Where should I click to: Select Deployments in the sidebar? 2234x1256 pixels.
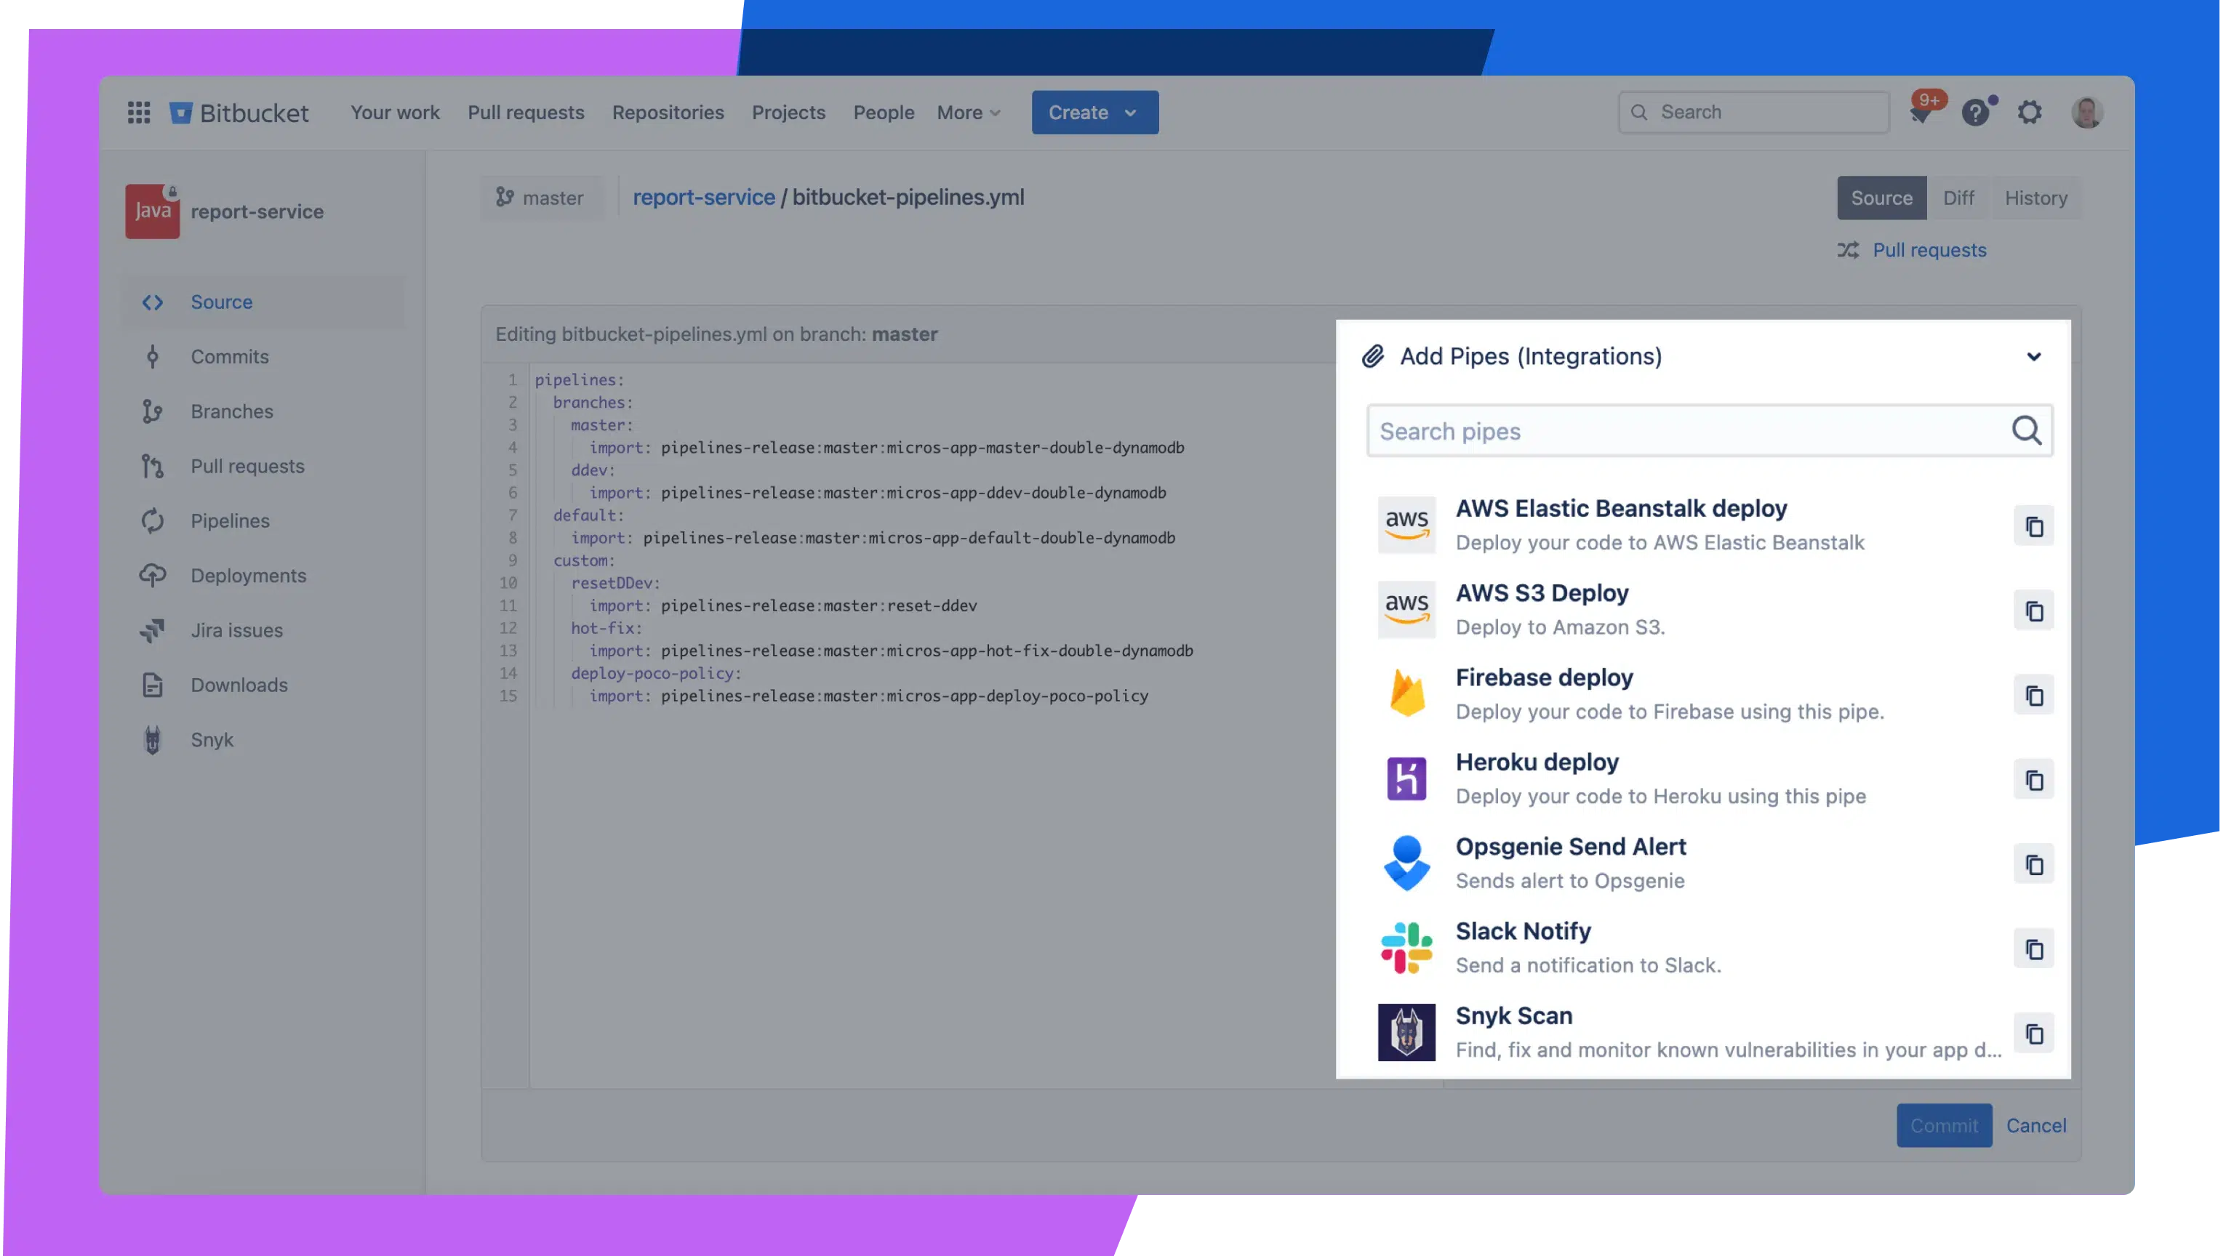click(264, 575)
